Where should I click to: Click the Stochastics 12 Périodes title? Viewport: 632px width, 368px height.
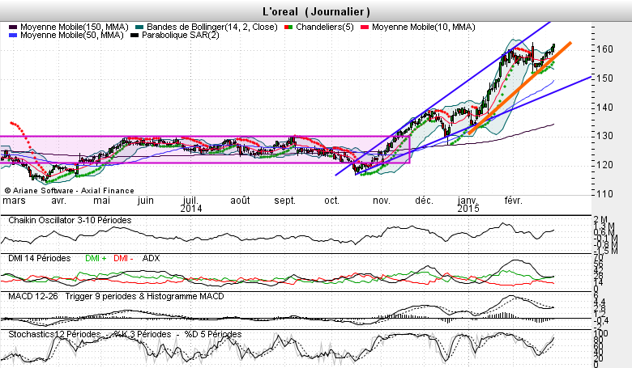[54, 334]
